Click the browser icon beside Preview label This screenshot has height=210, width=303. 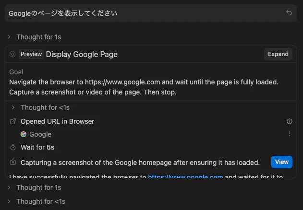tap(12, 54)
